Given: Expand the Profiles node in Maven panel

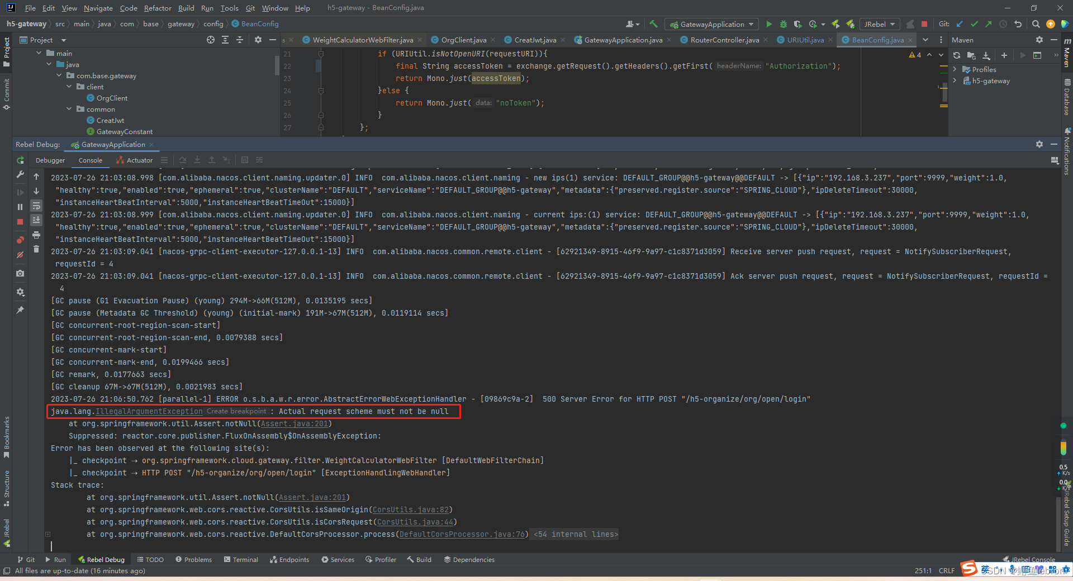Looking at the screenshot, I should click(956, 69).
